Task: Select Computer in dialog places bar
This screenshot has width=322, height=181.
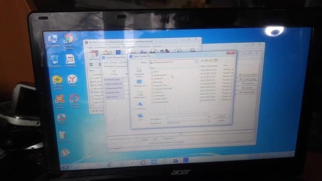Action: point(140,106)
